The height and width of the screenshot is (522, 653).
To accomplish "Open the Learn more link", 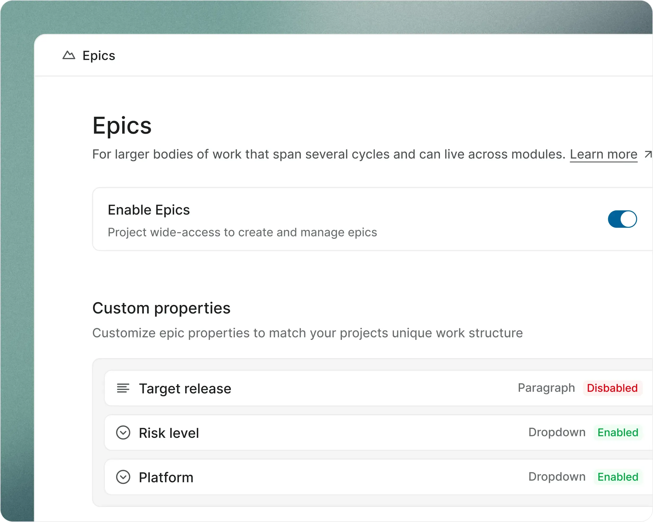I will [603, 154].
